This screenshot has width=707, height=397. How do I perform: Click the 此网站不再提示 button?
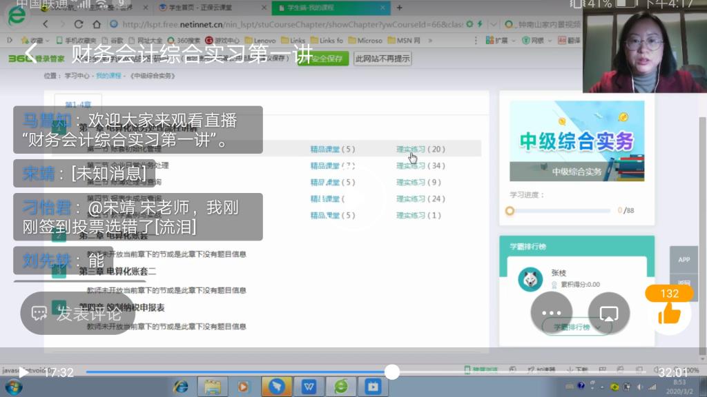click(x=382, y=59)
